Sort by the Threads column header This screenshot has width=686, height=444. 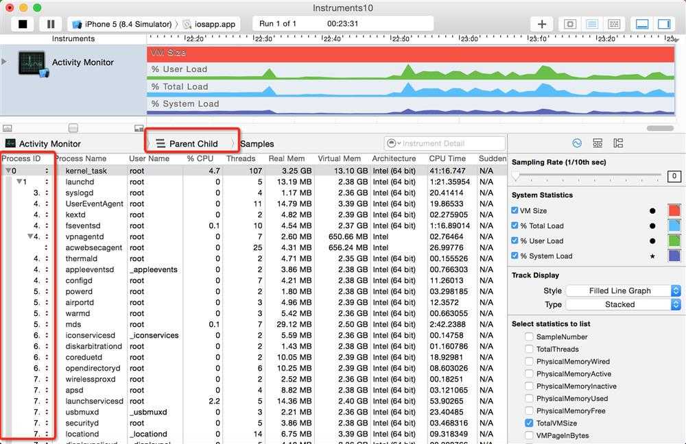click(x=241, y=158)
